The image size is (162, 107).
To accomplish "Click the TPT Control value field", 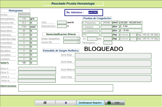I will [x=133, y=35].
